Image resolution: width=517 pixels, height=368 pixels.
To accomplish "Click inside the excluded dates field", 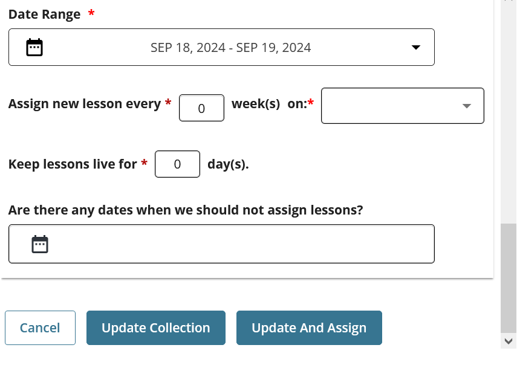I will (x=242, y=244).
